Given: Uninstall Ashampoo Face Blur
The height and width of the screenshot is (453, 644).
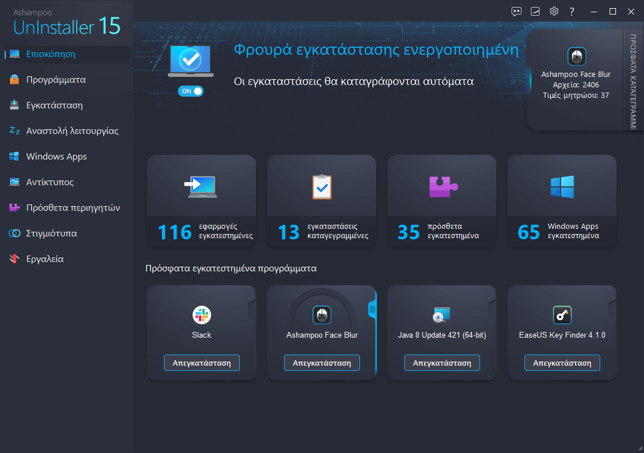Looking at the screenshot, I should tap(322, 363).
